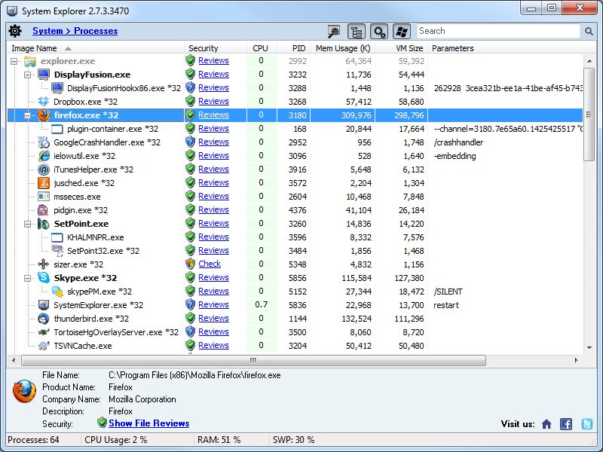
Task: Click the Windows logo toolbar icon
Action: [402, 30]
